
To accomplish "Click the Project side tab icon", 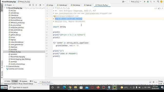I will (x=2, y=7).
